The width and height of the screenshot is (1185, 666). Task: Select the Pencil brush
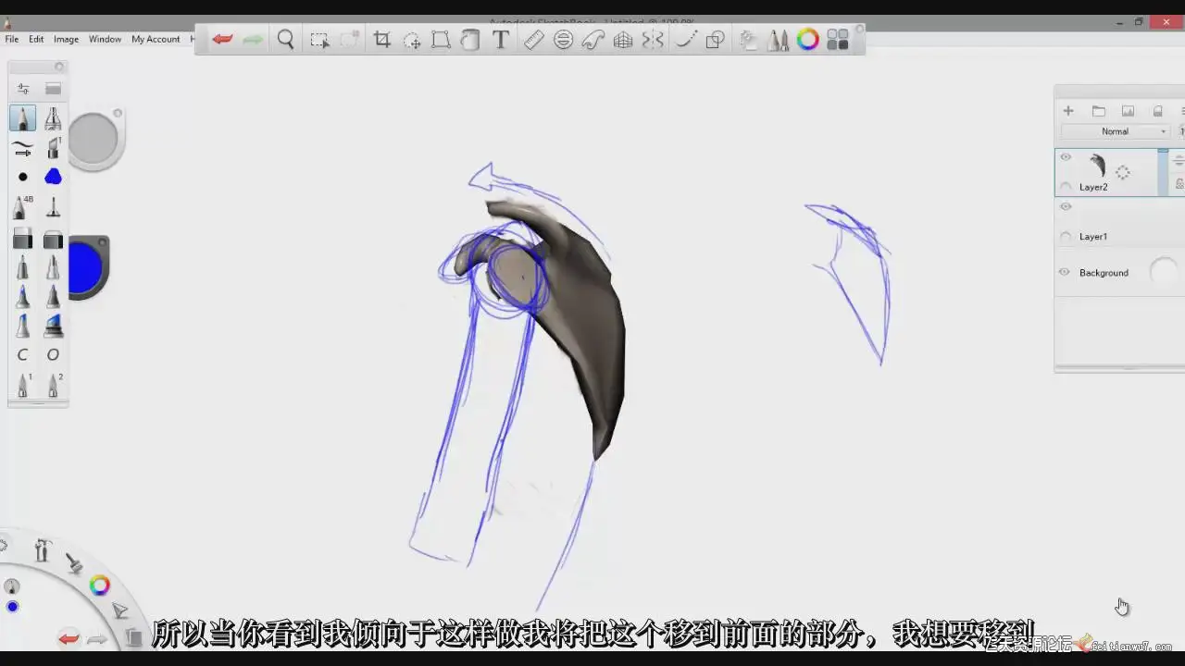[x=23, y=118]
